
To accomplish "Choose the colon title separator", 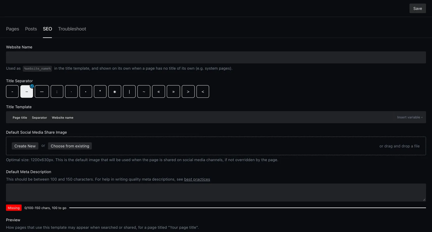I will click(57, 92).
